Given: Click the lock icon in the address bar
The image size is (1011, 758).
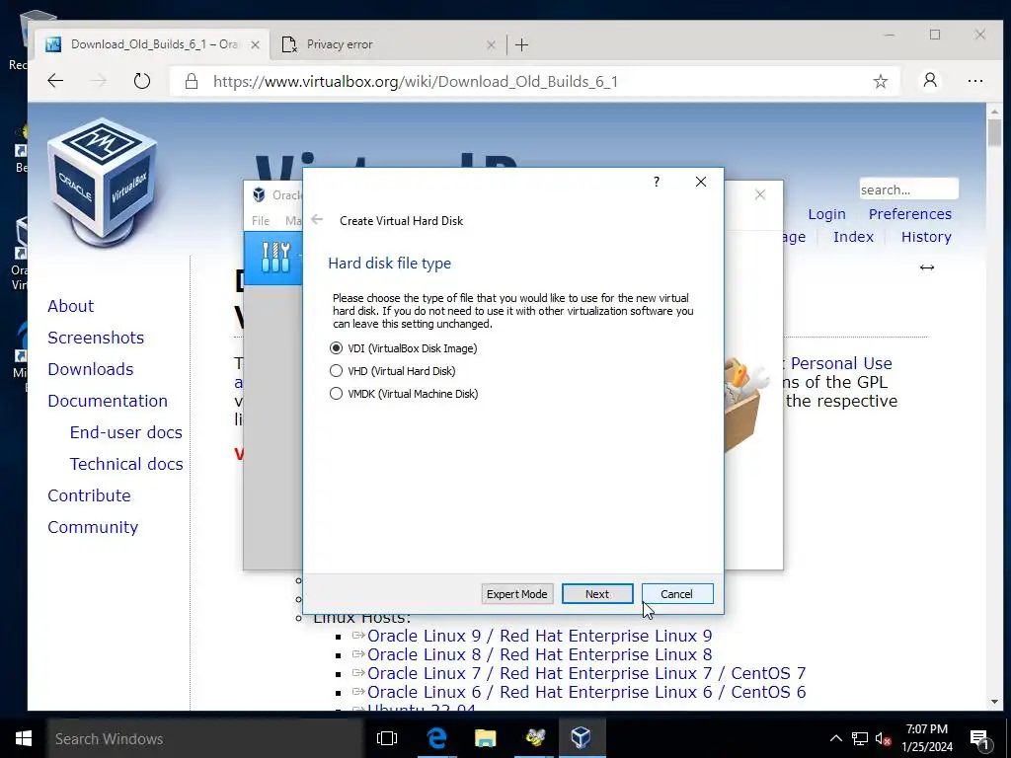Looking at the screenshot, I should 191,81.
